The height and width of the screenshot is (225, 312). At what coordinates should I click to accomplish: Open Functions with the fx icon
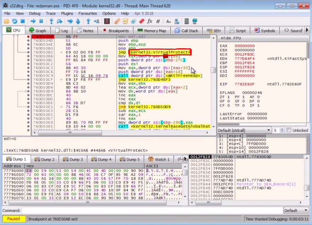150,21
